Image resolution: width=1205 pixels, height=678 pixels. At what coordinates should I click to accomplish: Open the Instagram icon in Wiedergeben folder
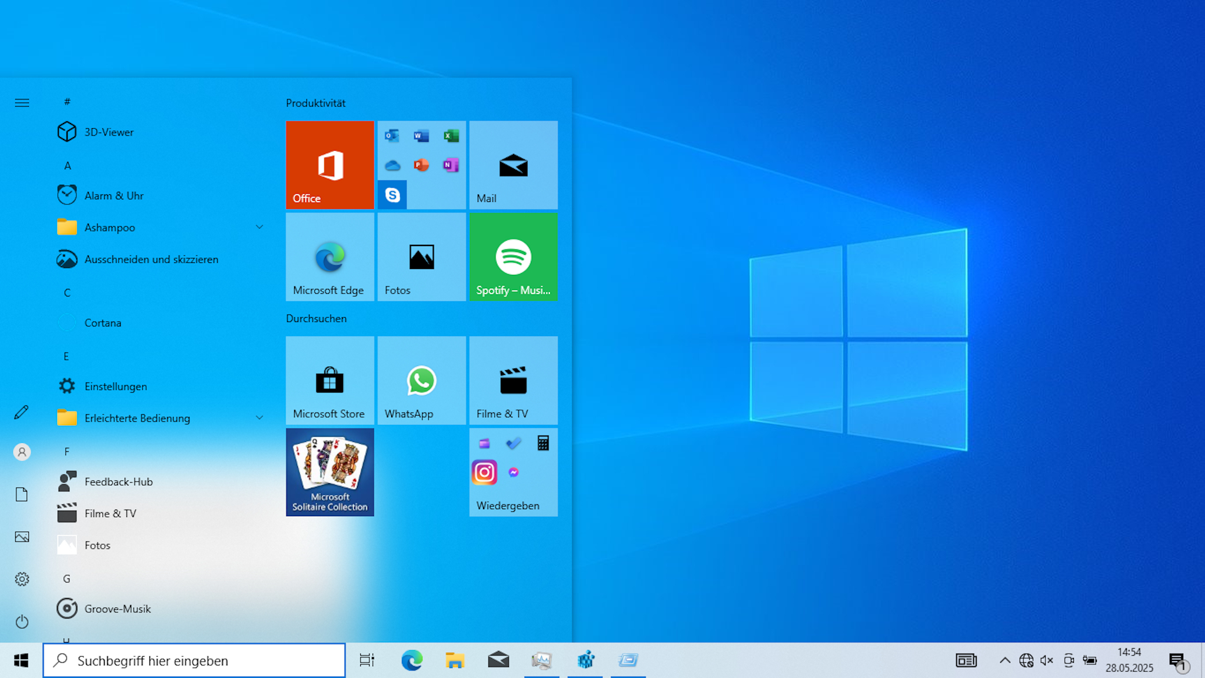[x=484, y=473]
